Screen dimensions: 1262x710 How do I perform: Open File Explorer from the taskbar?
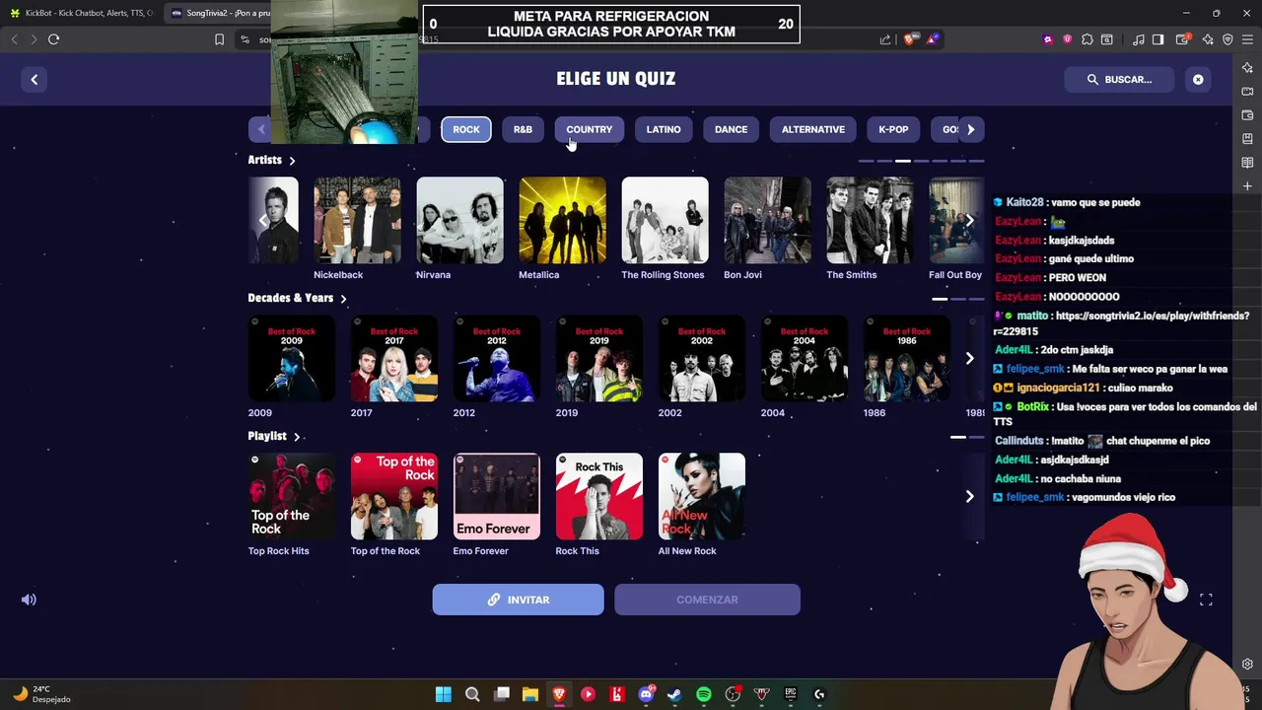click(x=529, y=694)
